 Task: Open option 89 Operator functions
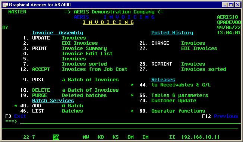172,111
